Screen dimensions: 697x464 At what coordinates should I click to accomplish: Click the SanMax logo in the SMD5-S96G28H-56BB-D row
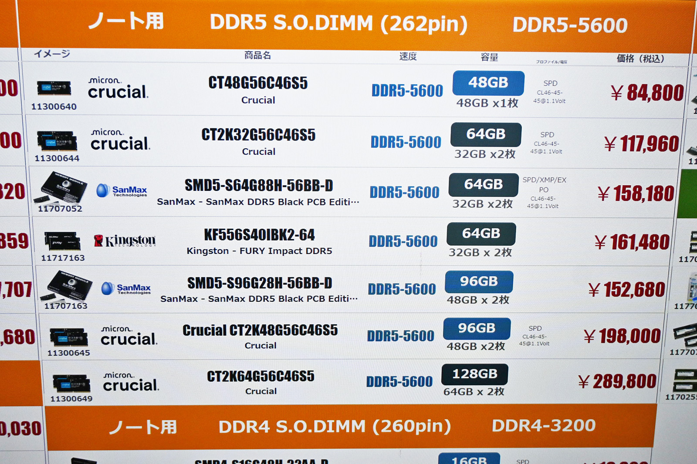point(126,288)
